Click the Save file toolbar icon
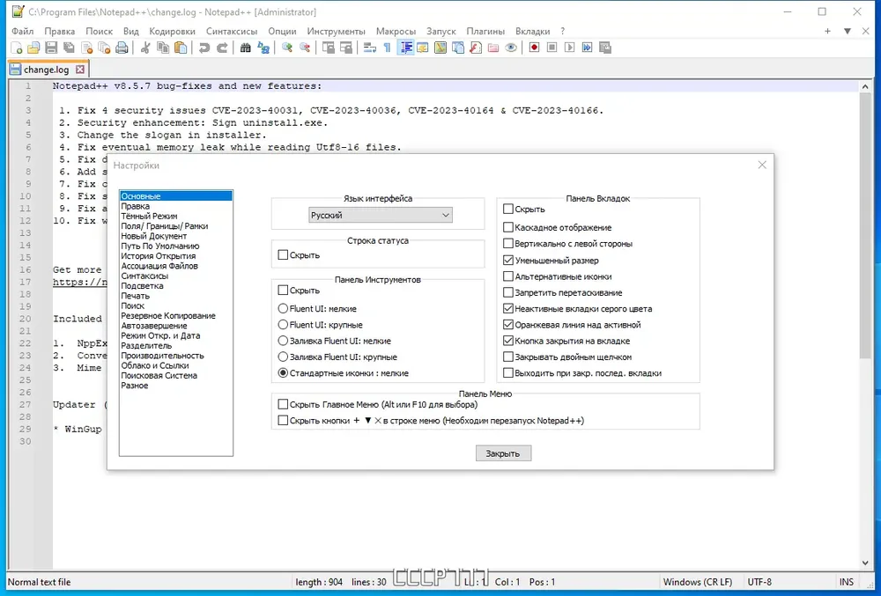The width and height of the screenshot is (881, 596). point(51,48)
